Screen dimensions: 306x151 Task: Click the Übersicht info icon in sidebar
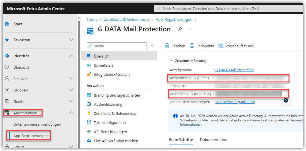[x=7, y=67]
